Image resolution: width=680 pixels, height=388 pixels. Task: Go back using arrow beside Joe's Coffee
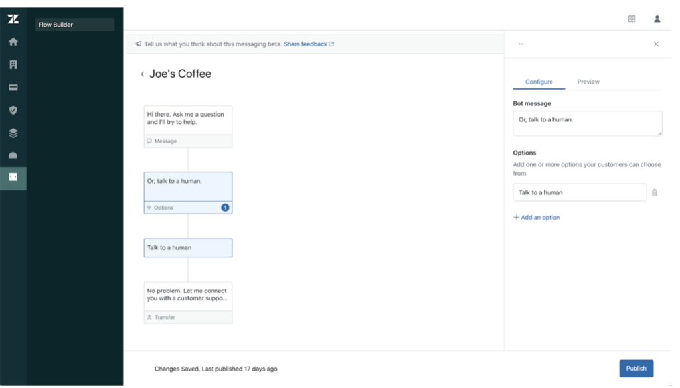click(142, 74)
